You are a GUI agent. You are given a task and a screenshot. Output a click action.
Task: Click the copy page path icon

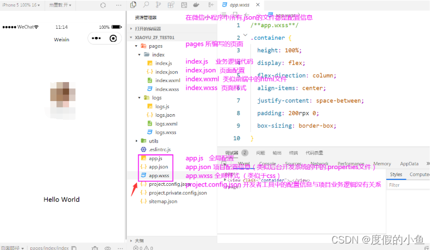click(74, 248)
